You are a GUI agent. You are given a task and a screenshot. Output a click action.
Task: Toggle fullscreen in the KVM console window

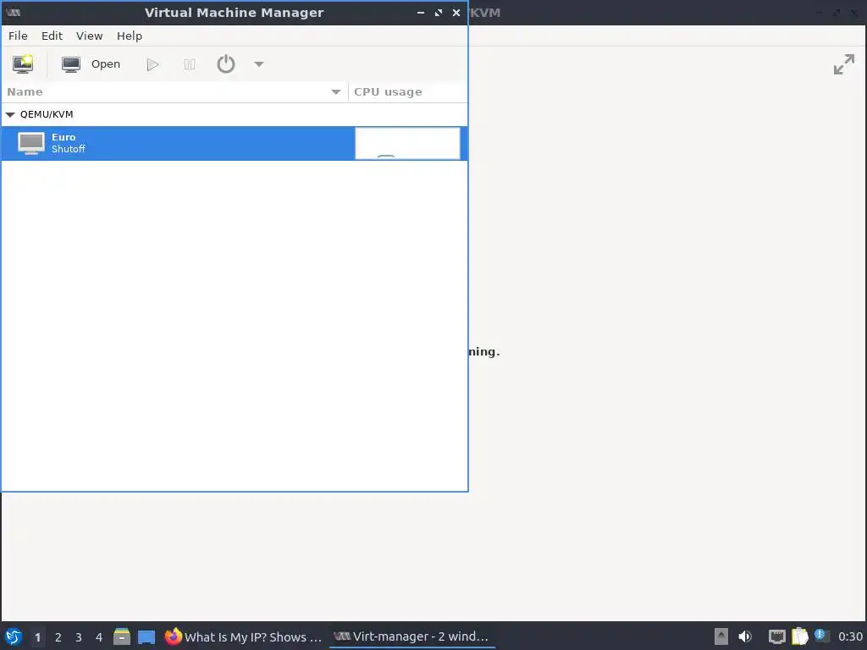click(x=844, y=64)
